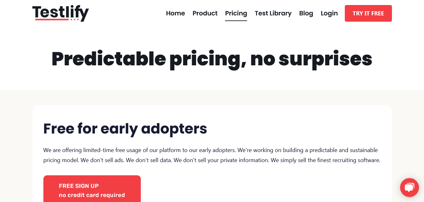The height and width of the screenshot is (202, 424).
Task: Visit the Blog section
Action: 306,13
